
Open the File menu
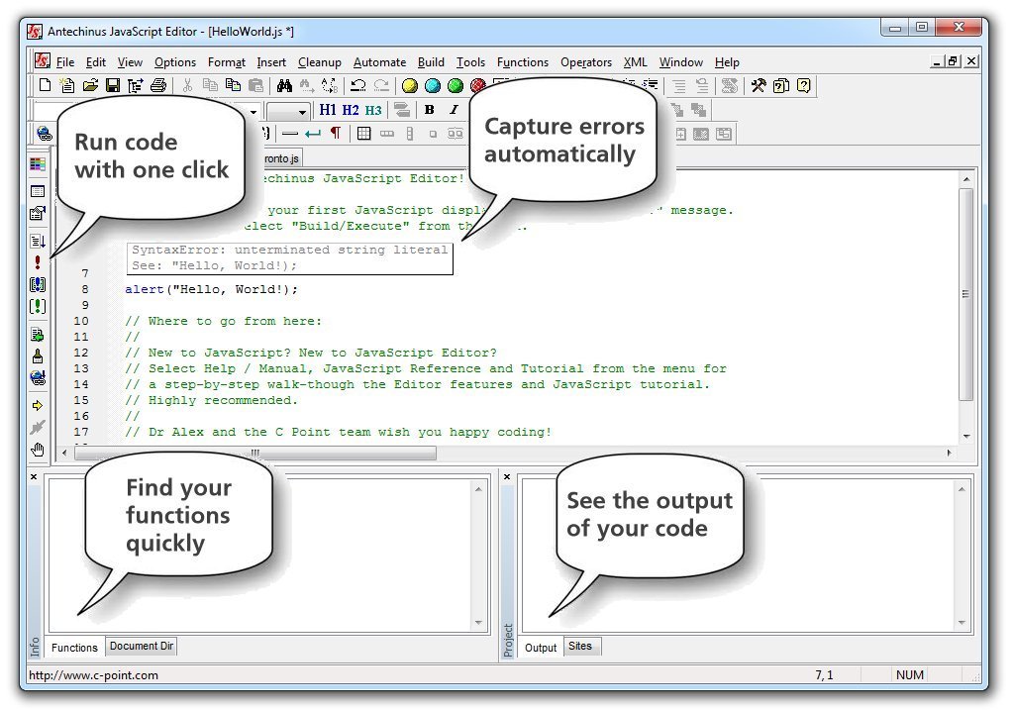tap(65, 62)
